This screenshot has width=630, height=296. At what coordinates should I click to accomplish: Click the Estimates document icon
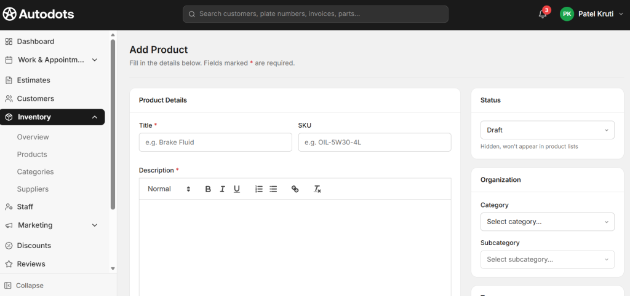tap(9, 80)
